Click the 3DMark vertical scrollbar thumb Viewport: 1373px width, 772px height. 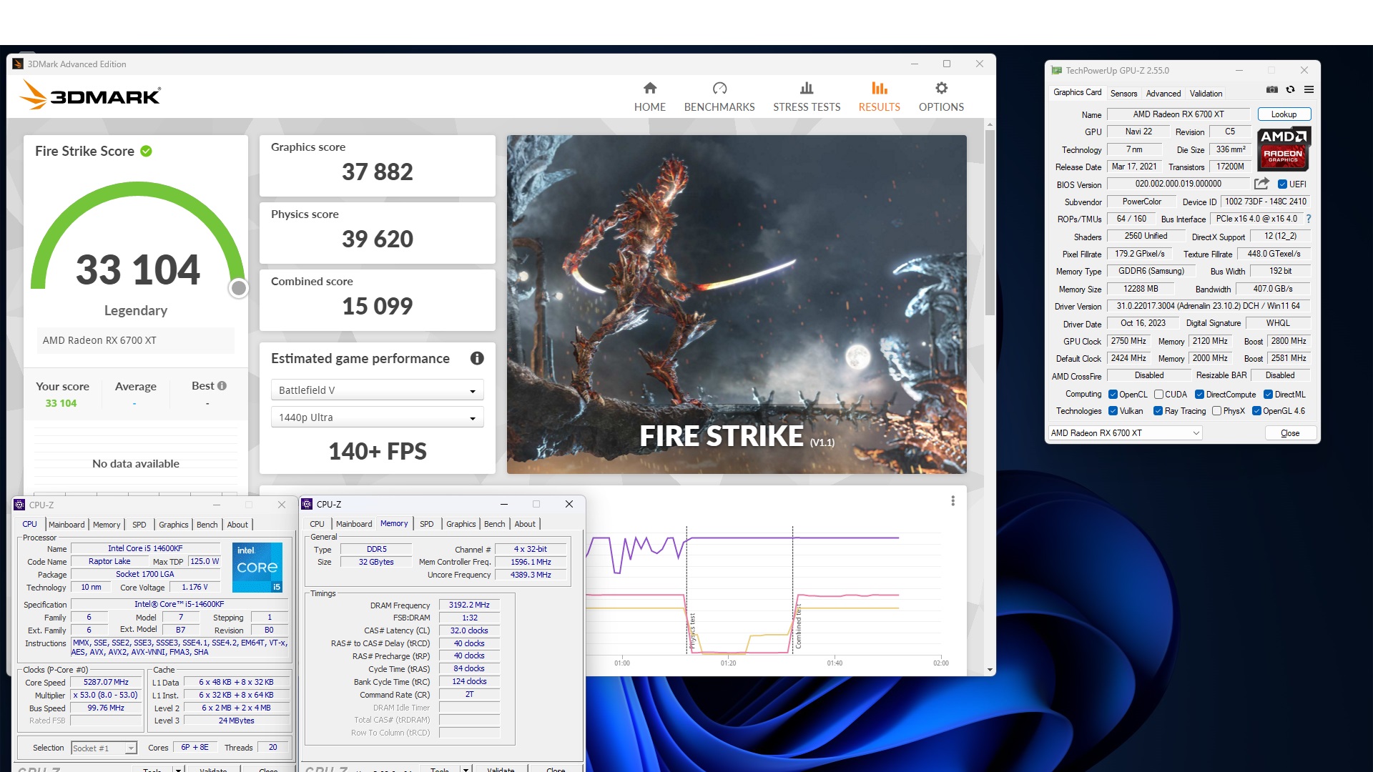point(990,222)
